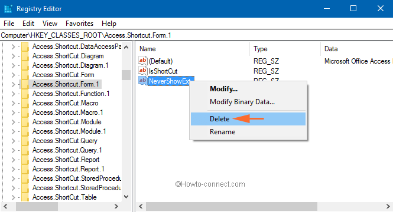Select the Access.ShortCut.Report folder icon
Image resolution: width=393 pixels, height=212 pixels.
[x=25, y=160]
